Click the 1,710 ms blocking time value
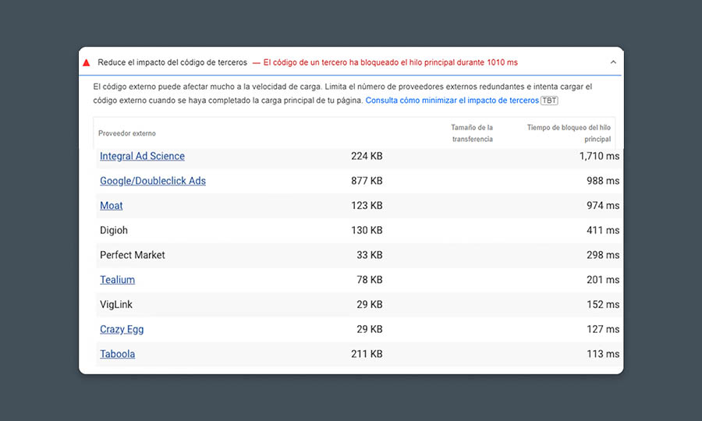702x421 pixels. tap(599, 157)
